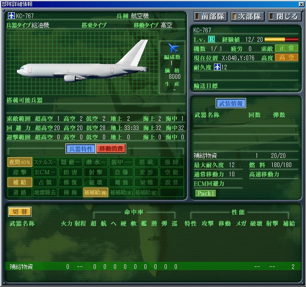Close the window with title bar X
The image size is (306, 287).
pos(301,4)
